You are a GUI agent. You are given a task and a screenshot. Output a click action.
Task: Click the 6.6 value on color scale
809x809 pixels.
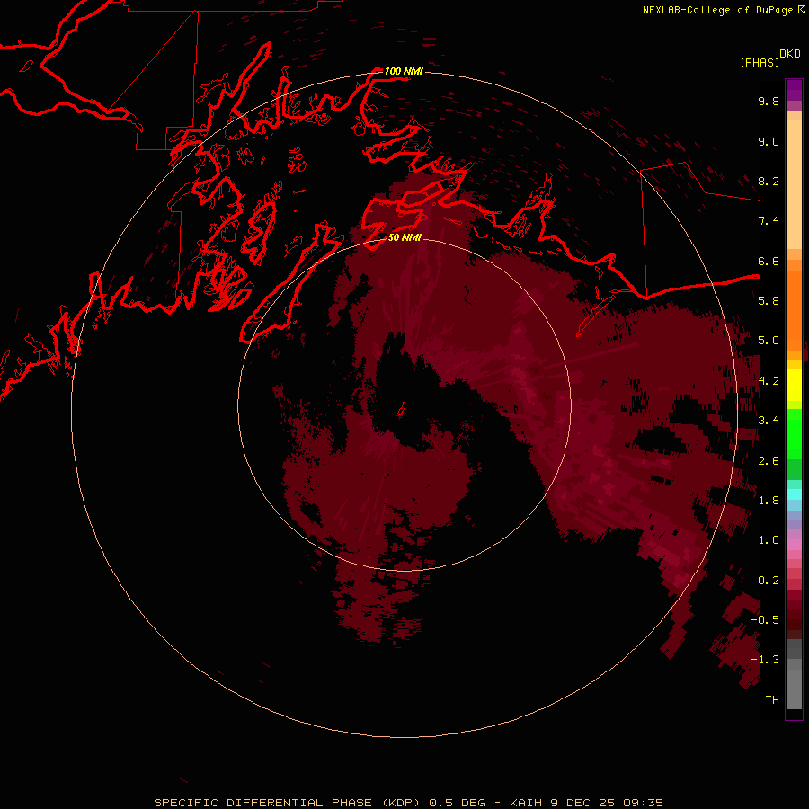769,261
